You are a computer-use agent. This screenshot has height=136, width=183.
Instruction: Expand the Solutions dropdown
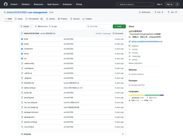pyautogui.click(x=27, y=4)
